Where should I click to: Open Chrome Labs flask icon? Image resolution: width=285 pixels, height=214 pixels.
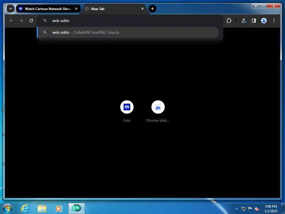click(244, 21)
